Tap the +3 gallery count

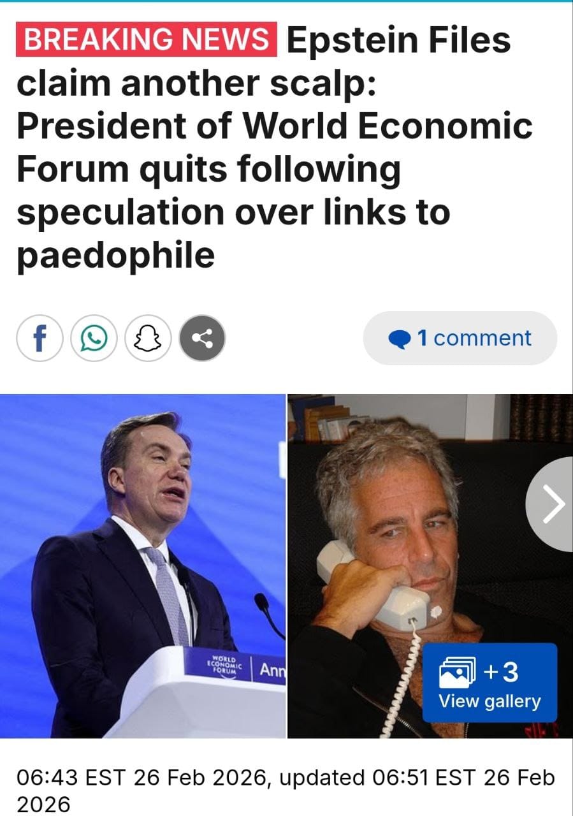(x=502, y=672)
